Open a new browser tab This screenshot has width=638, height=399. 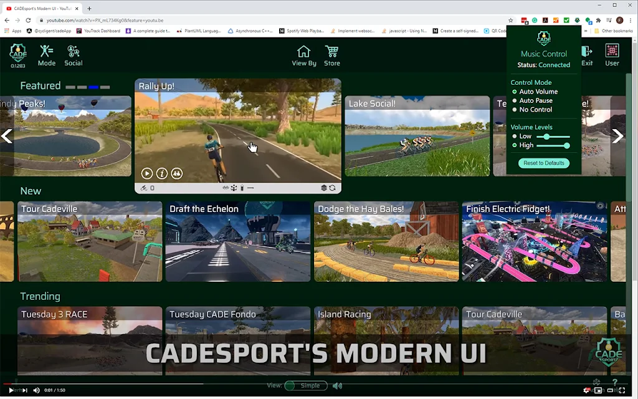[x=89, y=8]
